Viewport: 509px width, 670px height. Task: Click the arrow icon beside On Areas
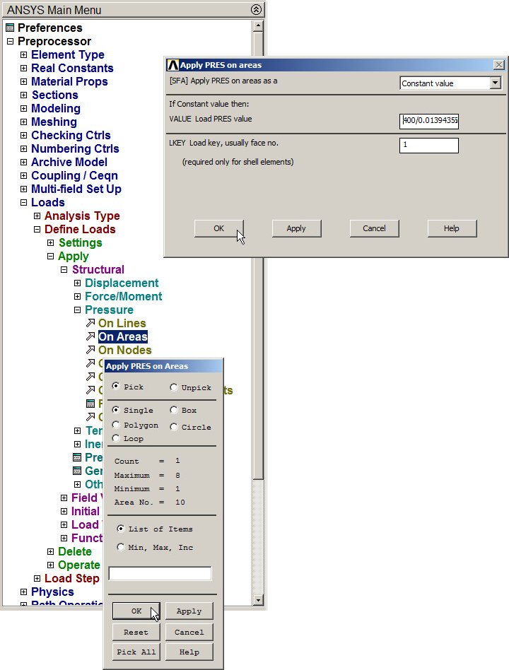click(90, 337)
